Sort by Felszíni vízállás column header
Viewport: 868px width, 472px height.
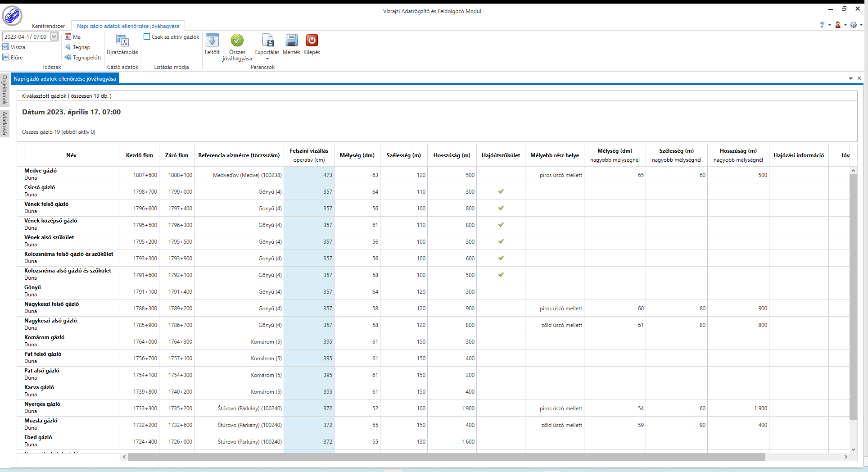coord(309,155)
